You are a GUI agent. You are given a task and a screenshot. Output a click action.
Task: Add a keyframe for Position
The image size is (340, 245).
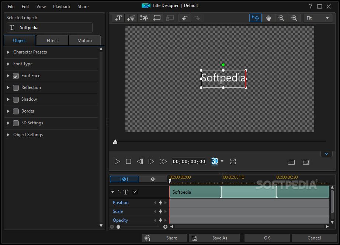[x=160, y=203]
